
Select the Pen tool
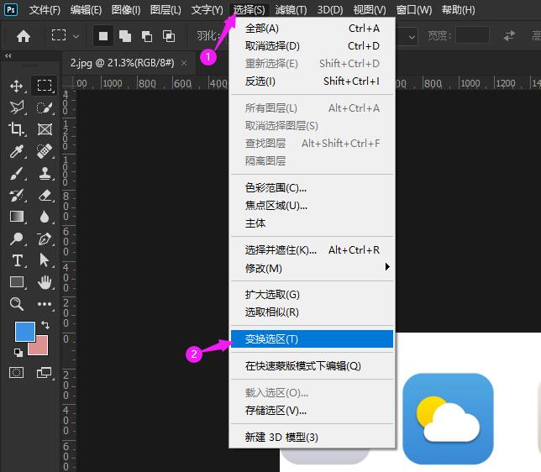tap(45, 239)
